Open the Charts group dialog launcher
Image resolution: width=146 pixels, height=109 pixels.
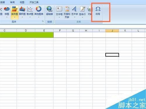click(43, 21)
